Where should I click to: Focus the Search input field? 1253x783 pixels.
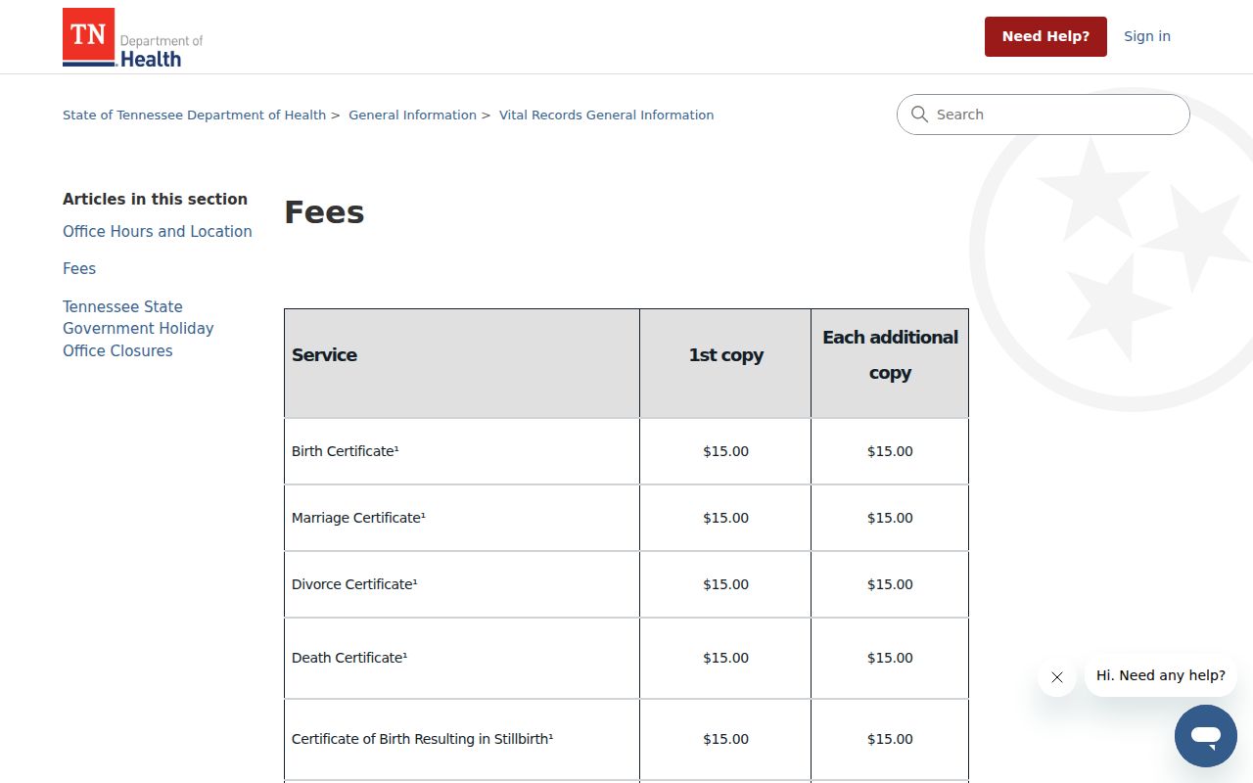click(1044, 115)
